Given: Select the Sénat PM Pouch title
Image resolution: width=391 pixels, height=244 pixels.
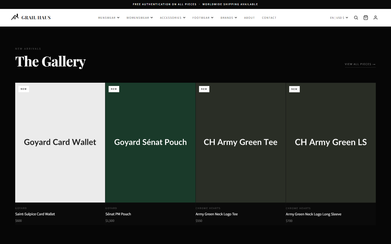Looking at the screenshot, I should 118,214.
